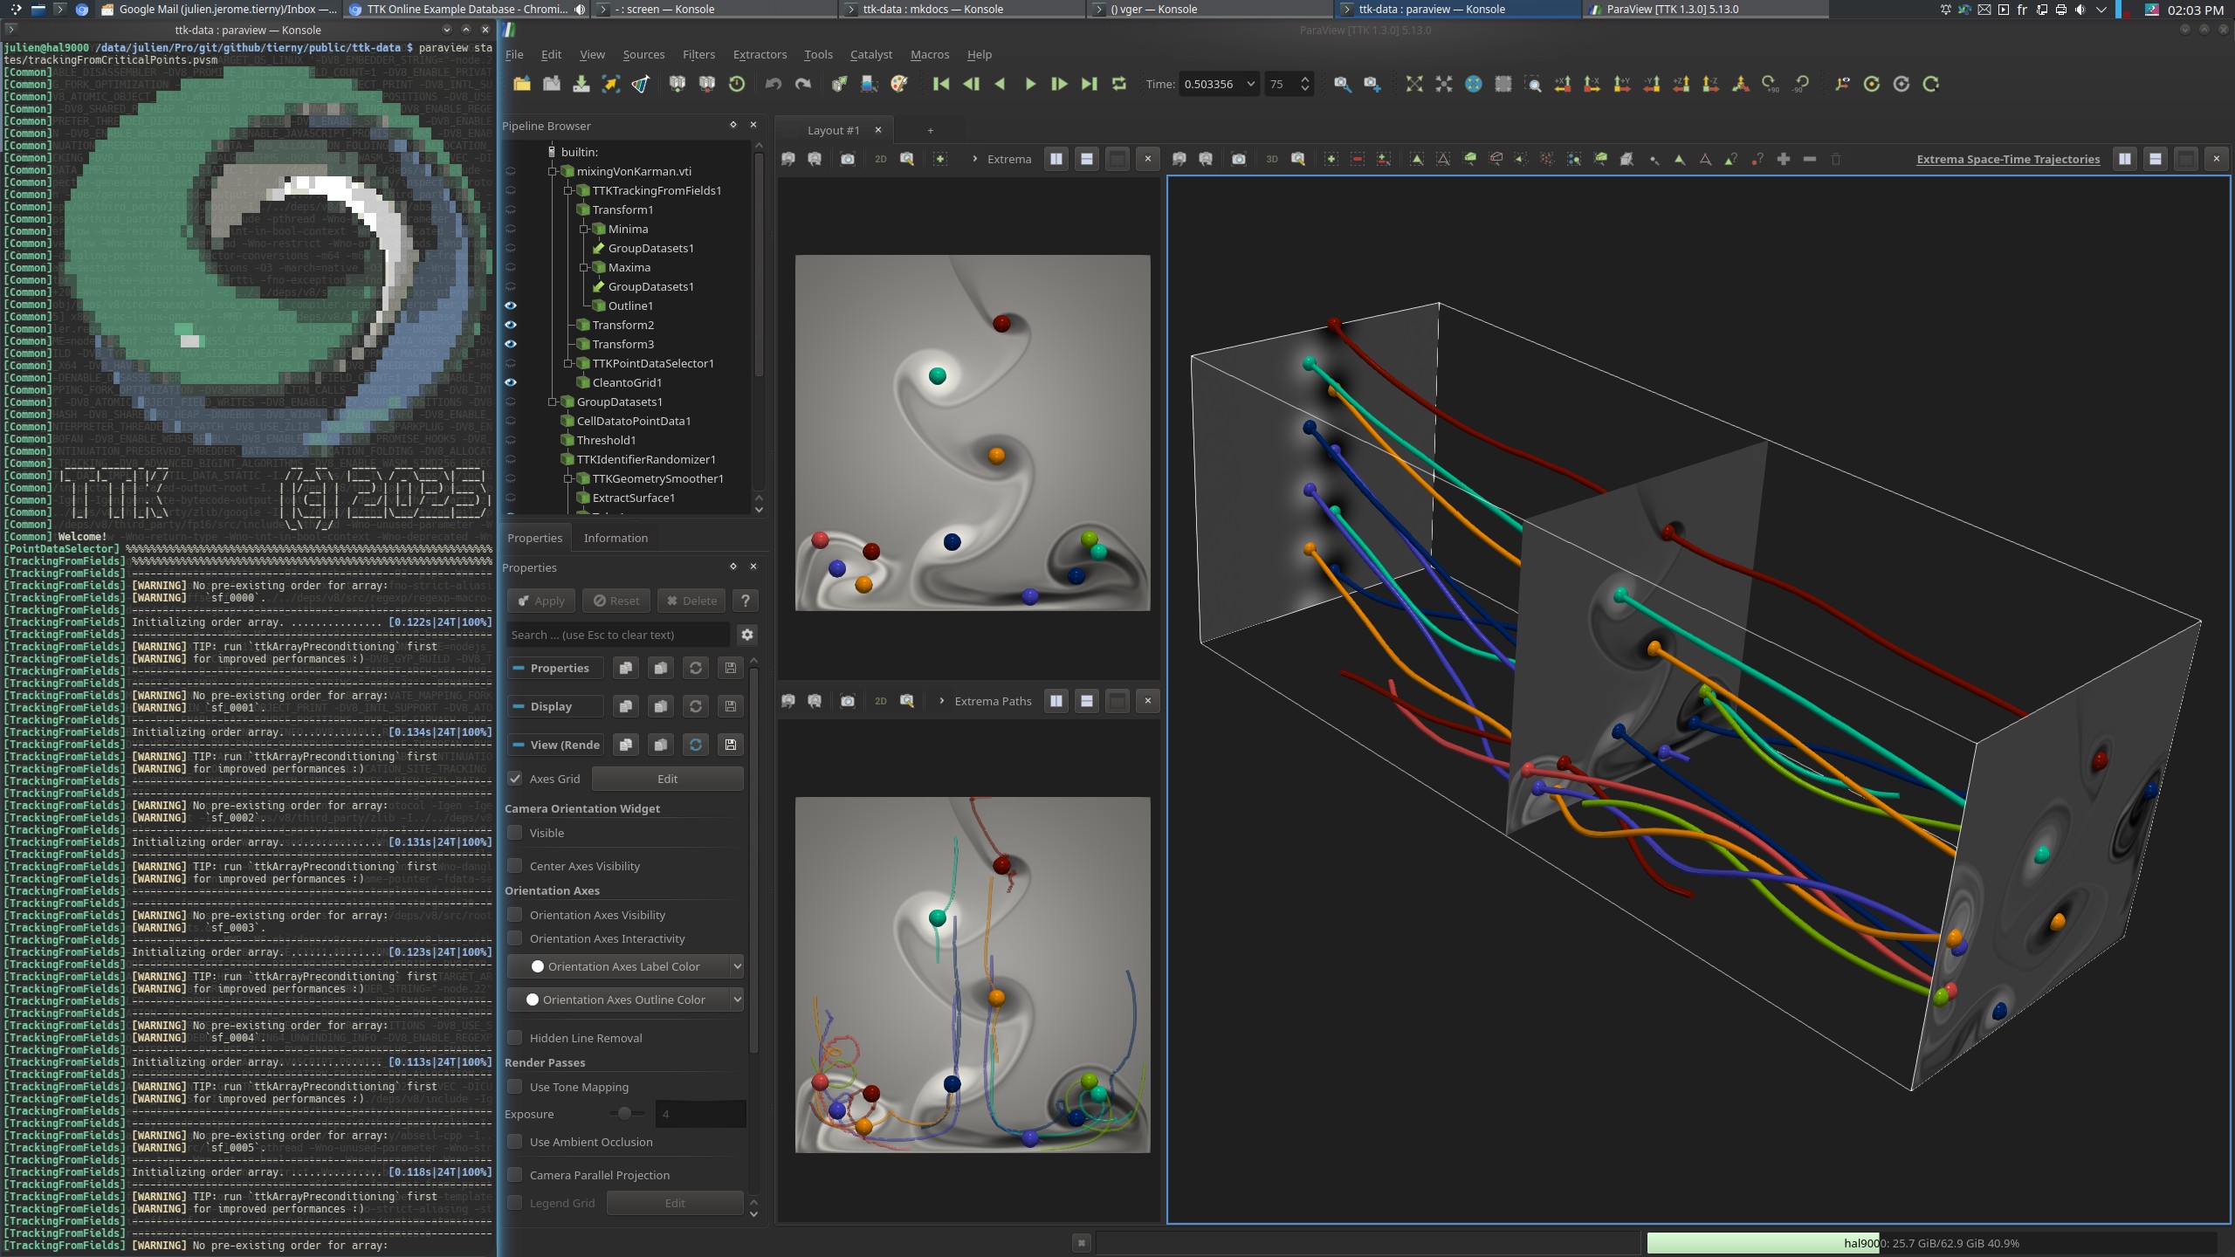Click the Undo arrow icon
This screenshot has width=2235, height=1257.
click(x=774, y=84)
